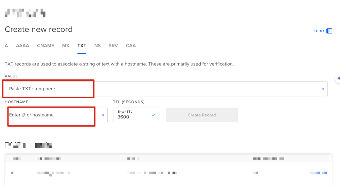Screen dimensions: 340x186
Task: Click the purple sparkle assistant icon
Action: coord(338,78)
